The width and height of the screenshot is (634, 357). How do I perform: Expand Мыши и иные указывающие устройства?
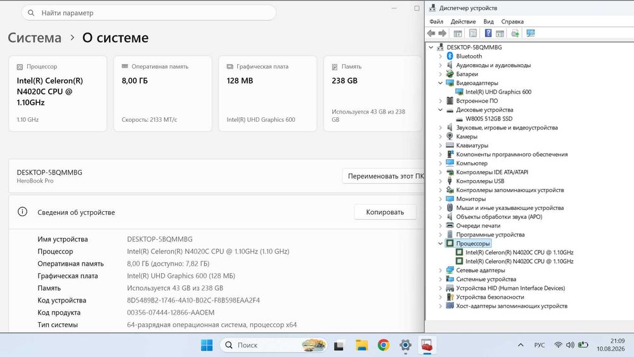coord(441,208)
